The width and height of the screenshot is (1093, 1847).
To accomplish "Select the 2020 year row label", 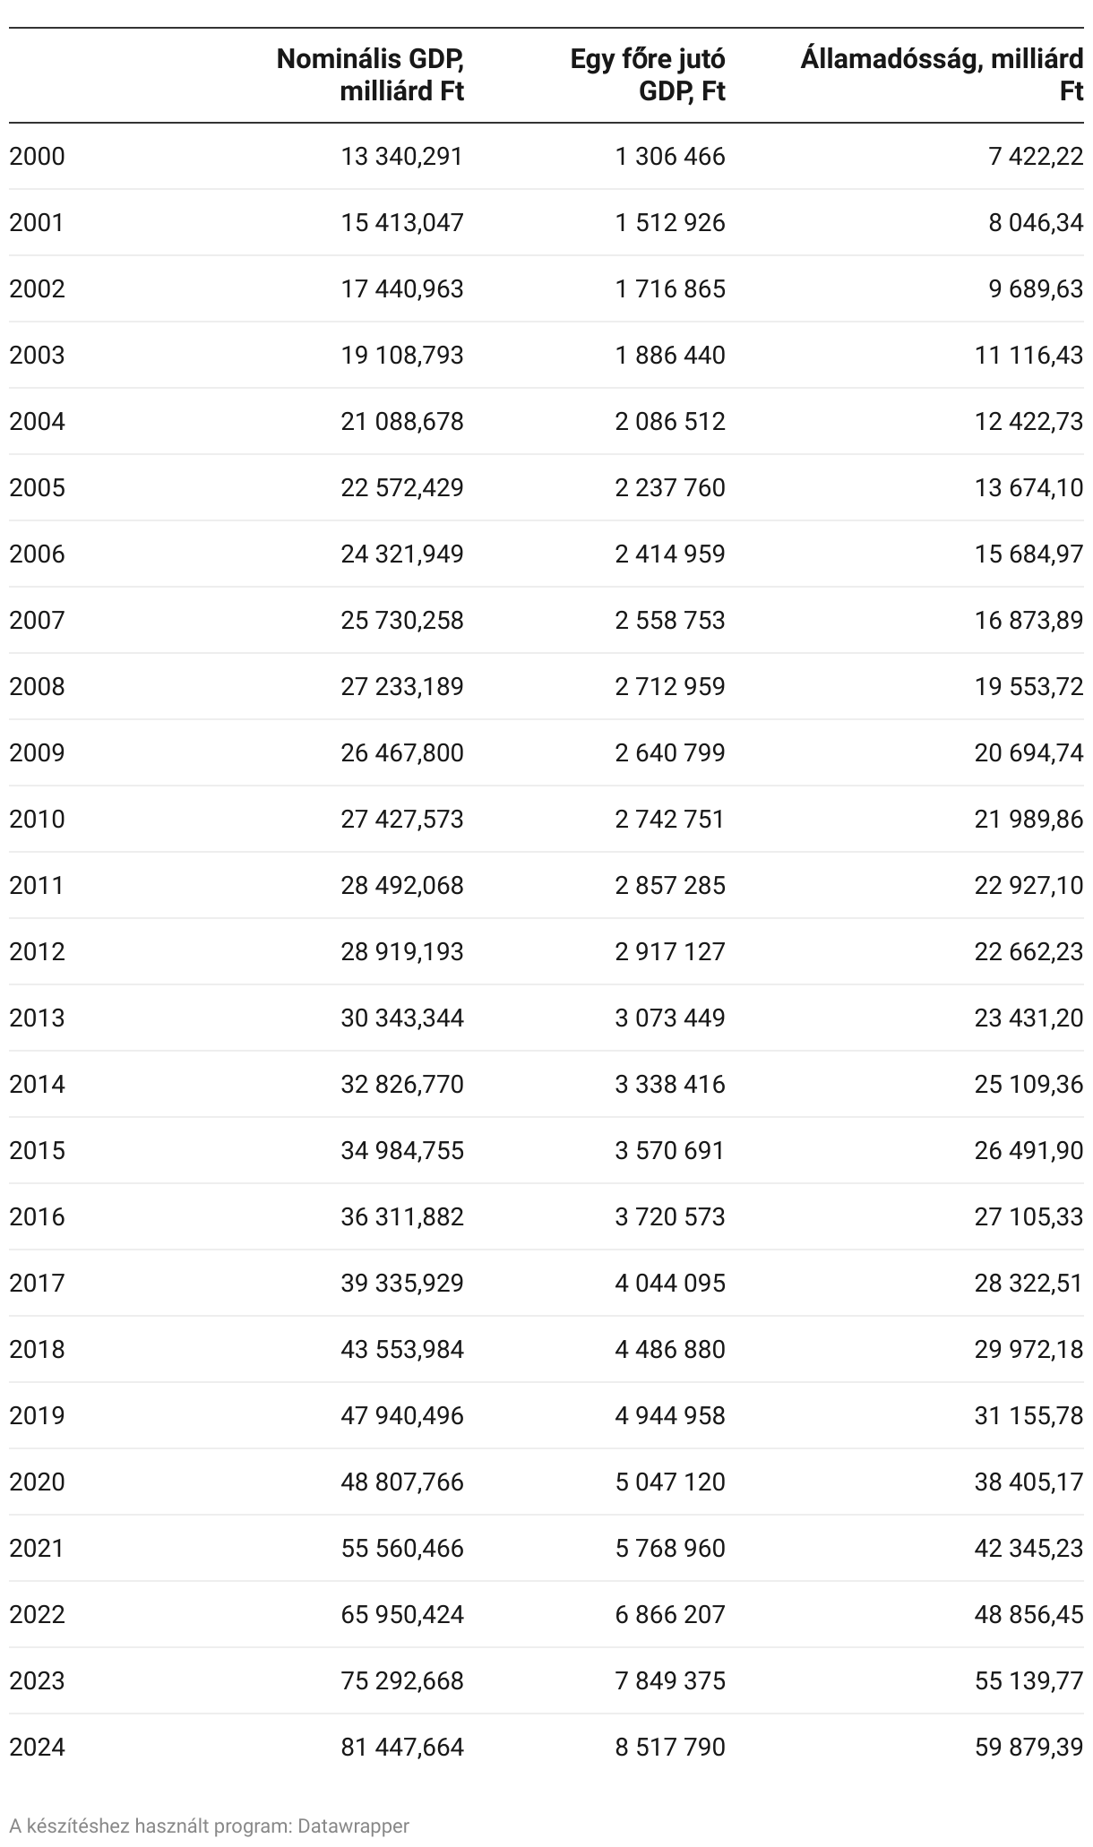I will (x=37, y=1482).
